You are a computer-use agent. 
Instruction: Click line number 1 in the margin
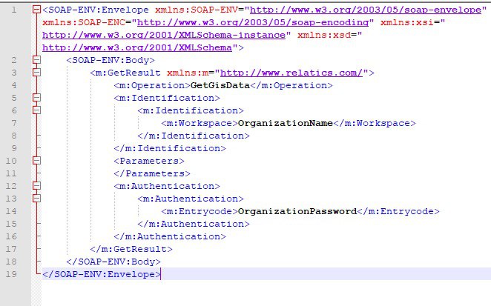(x=14, y=10)
